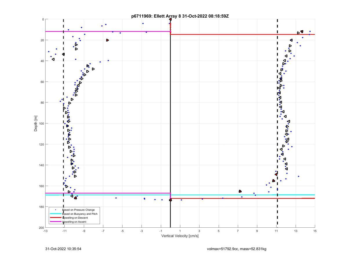
Task: Click the red-filled marker near 7 cm/s, 165 m
Action: [240, 191]
